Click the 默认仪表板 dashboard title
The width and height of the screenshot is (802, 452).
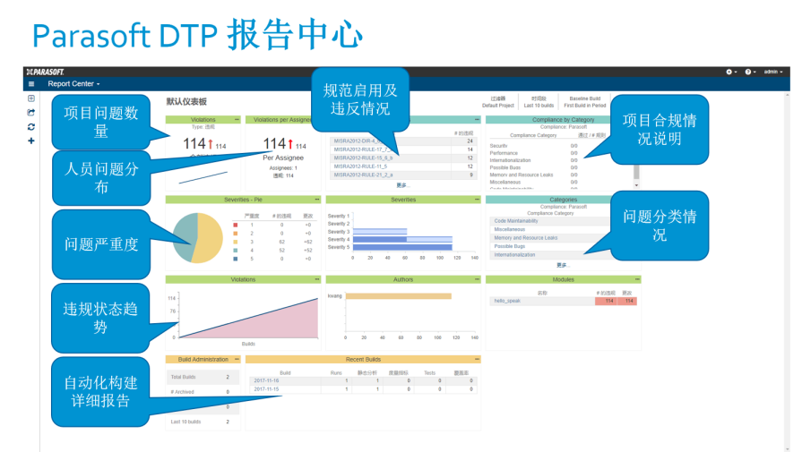[x=186, y=102]
